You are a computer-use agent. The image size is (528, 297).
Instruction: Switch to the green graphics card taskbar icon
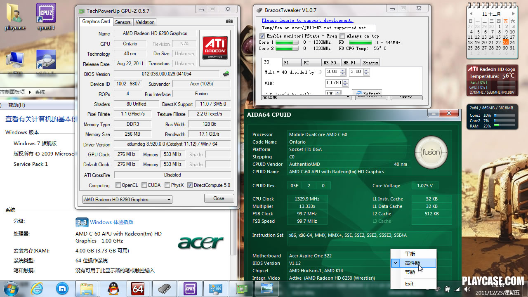241,288
